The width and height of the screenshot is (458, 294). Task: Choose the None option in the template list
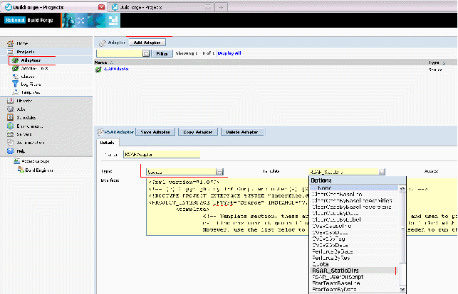(354, 188)
